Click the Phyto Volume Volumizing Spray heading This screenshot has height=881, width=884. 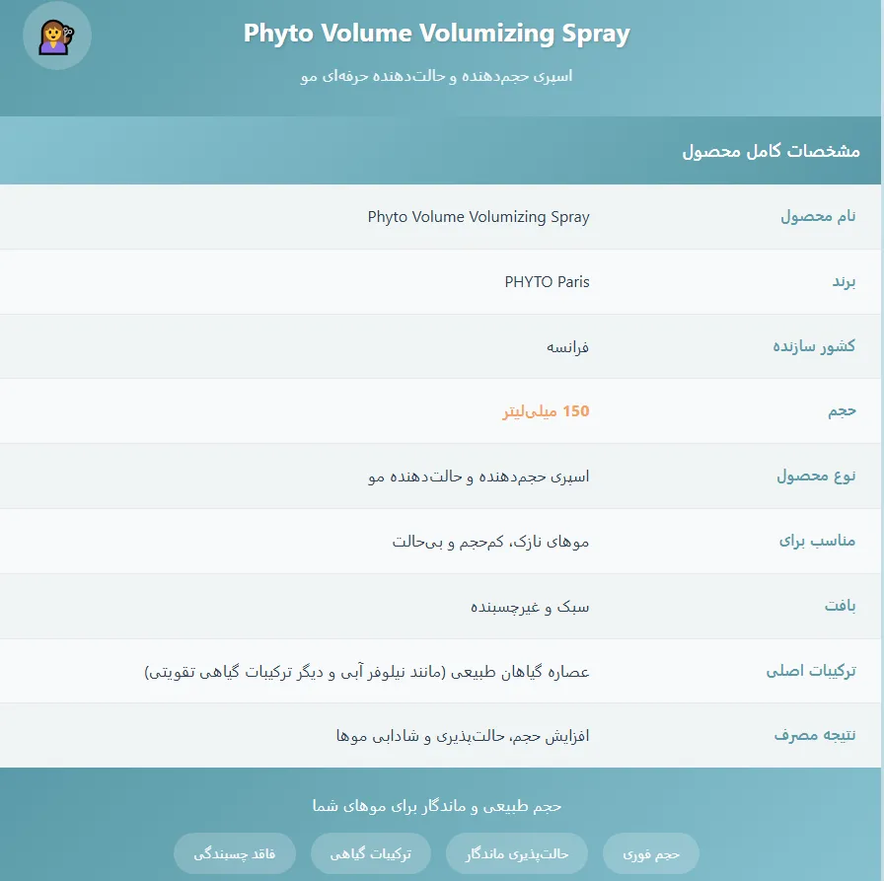436,34
